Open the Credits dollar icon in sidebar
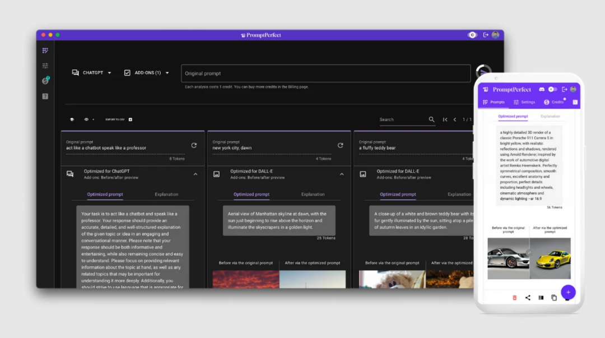The width and height of the screenshot is (605, 338). tap(45, 81)
